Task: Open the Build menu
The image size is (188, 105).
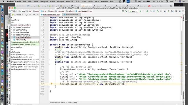Action: tap(78, 1)
